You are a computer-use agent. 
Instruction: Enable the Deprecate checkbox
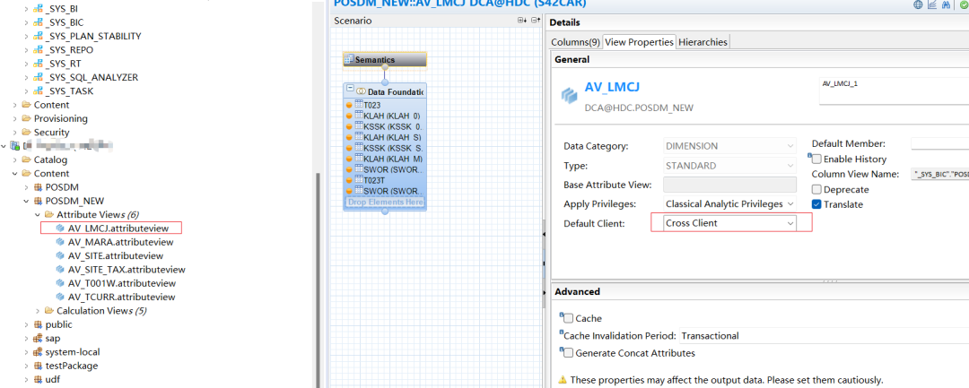coord(816,189)
